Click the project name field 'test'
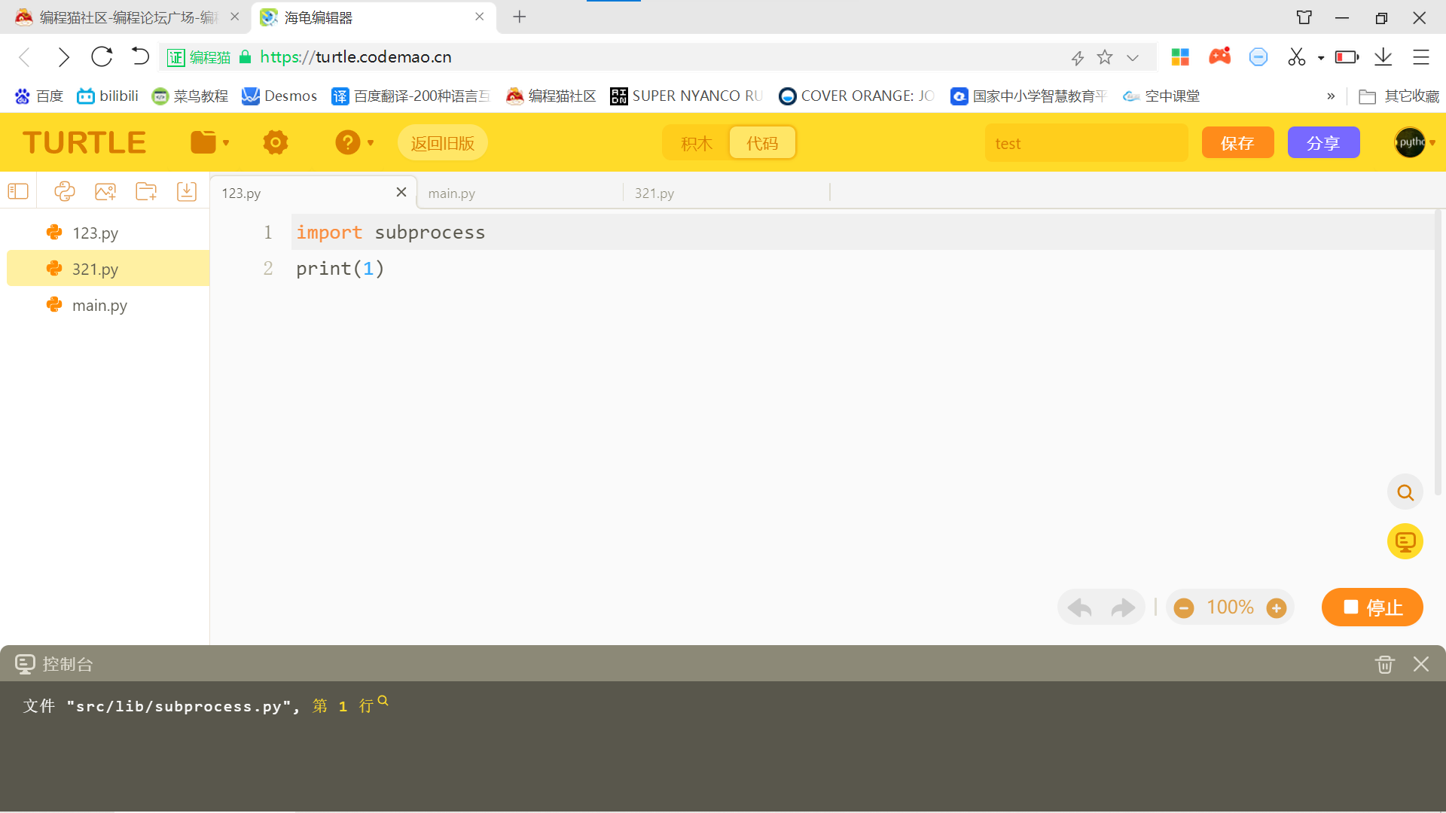 click(1086, 143)
